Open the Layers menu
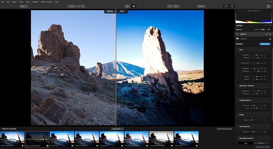This screenshot has width=273, height=149. point(14,2)
